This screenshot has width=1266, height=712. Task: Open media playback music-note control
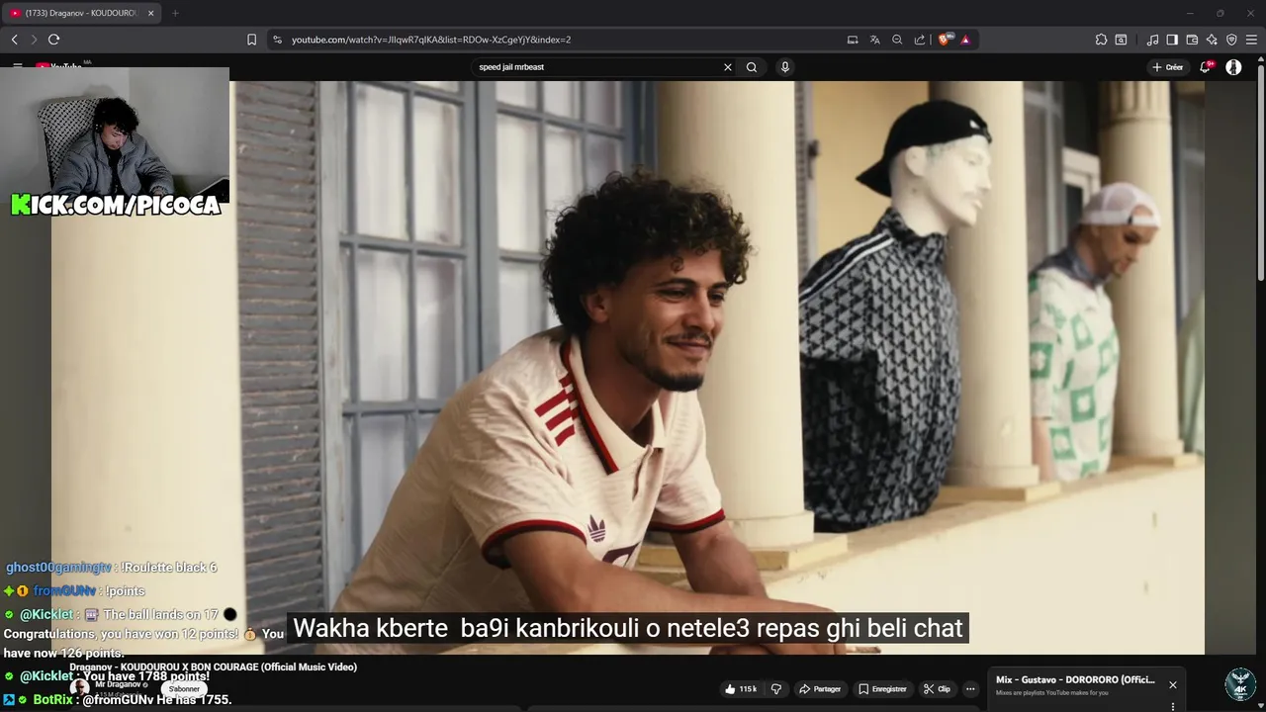point(1152,40)
